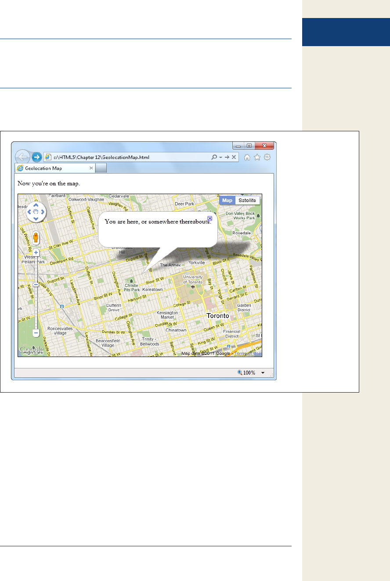
Task: Click the orange Street View pegman
Action: pos(36,238)
